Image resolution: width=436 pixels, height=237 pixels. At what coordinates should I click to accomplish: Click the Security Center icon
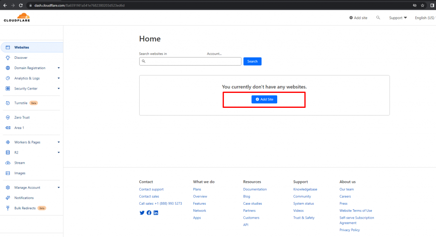coord(8,89)
